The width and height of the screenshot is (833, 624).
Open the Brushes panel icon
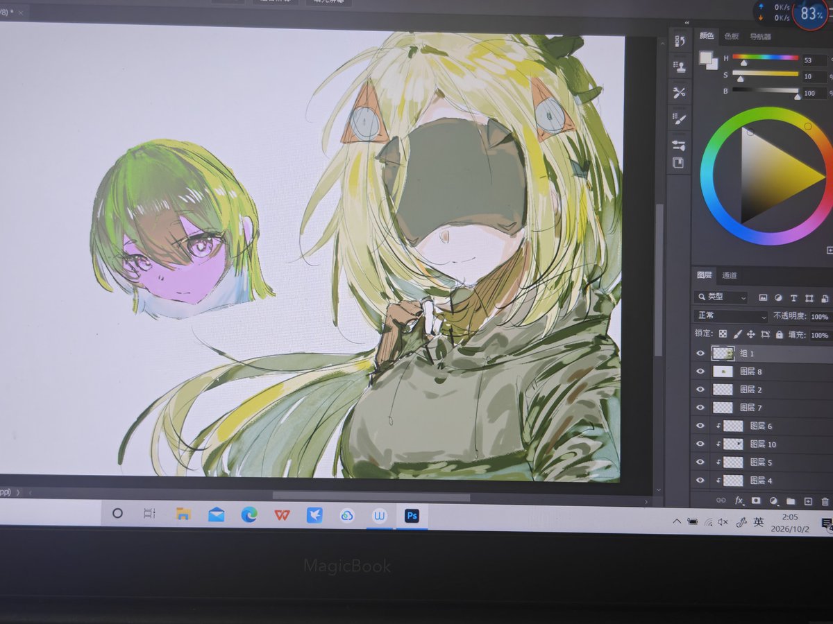click(x=680, y=119)
